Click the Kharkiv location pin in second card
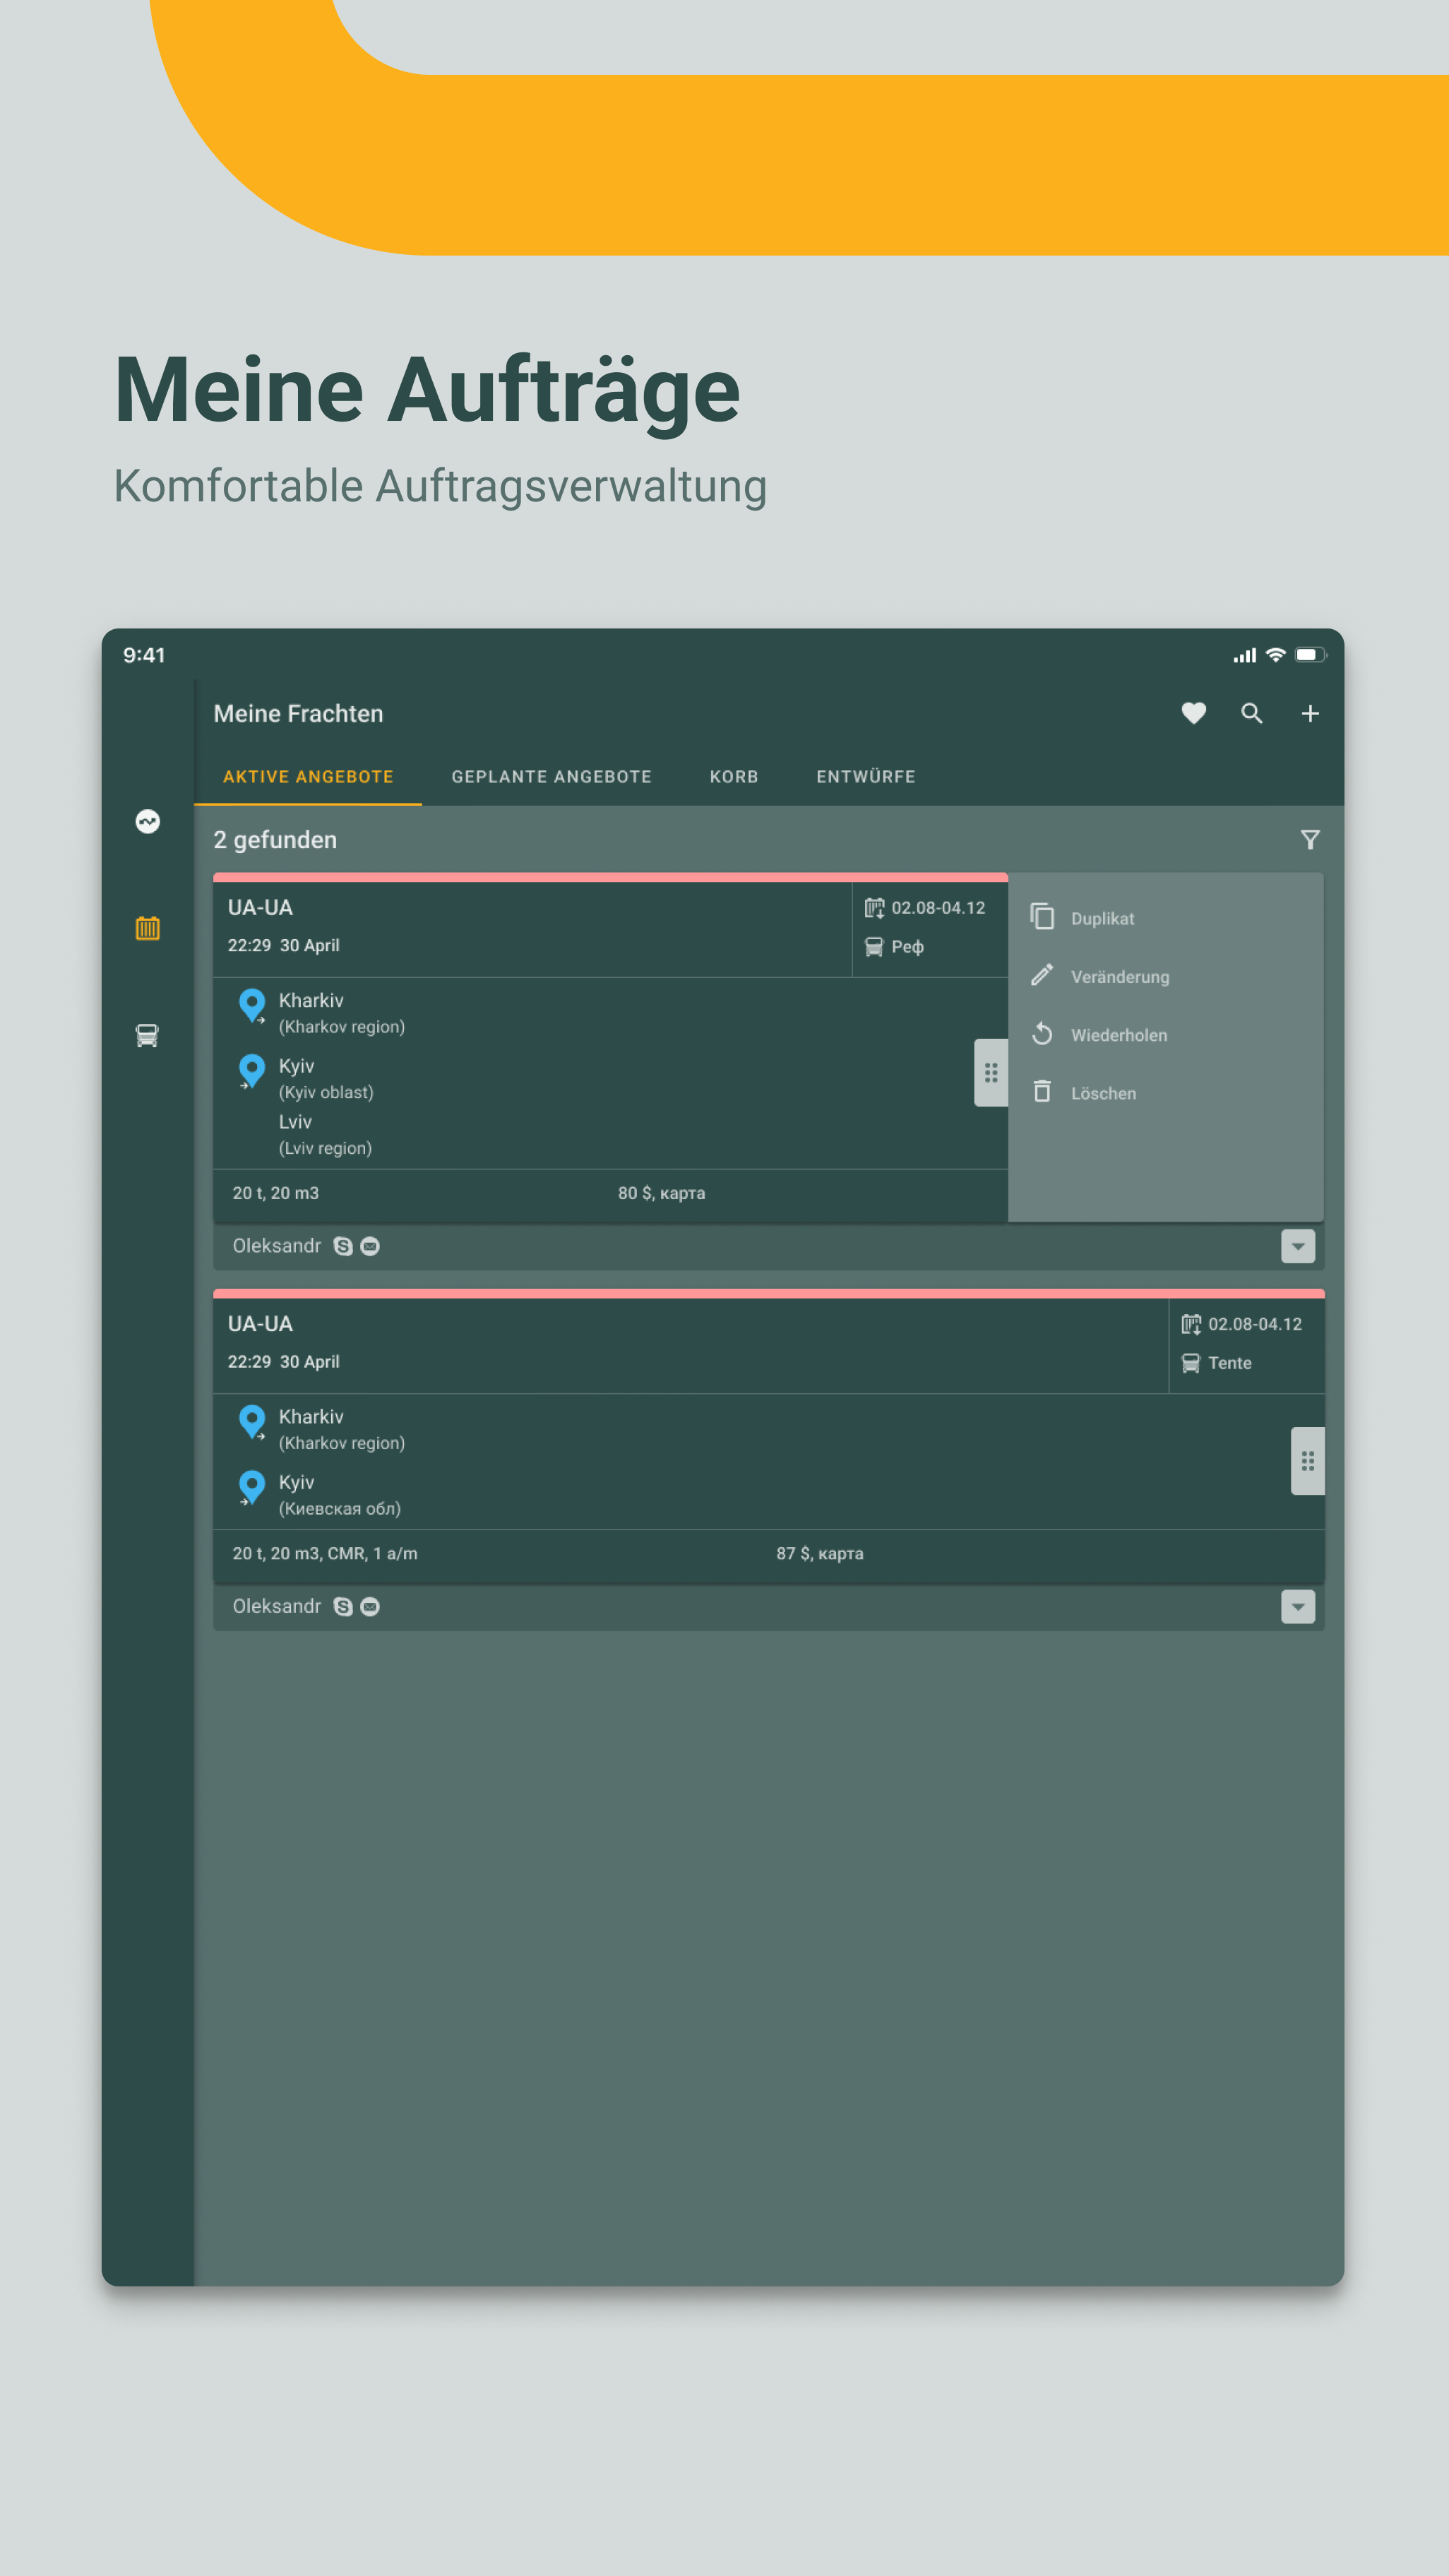1449x2576 pixels. (252, 1422)
